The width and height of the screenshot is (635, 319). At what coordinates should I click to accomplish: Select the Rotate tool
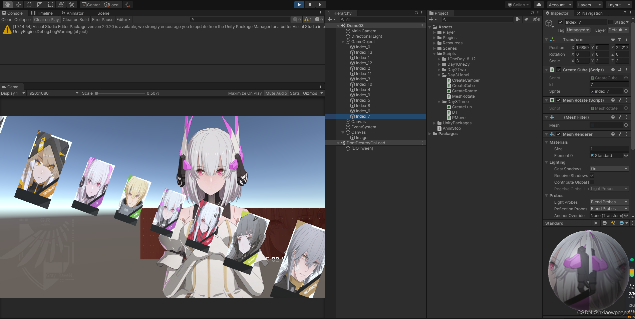(x=29, y=5)
